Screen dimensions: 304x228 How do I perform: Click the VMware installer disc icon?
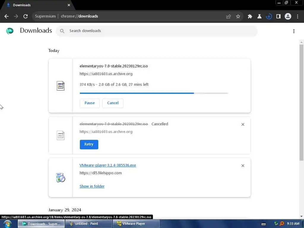(x=61, y=178)
